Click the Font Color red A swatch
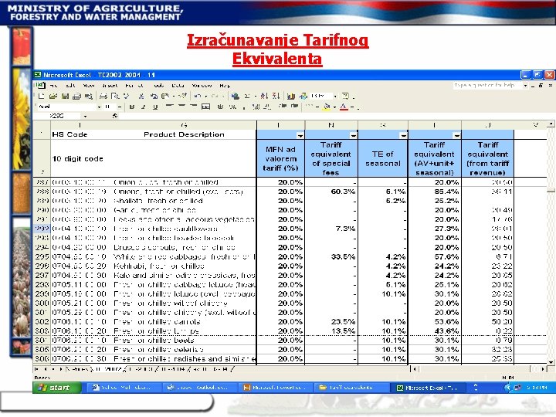Screen dimensions: 556x417 coord(344,107)
